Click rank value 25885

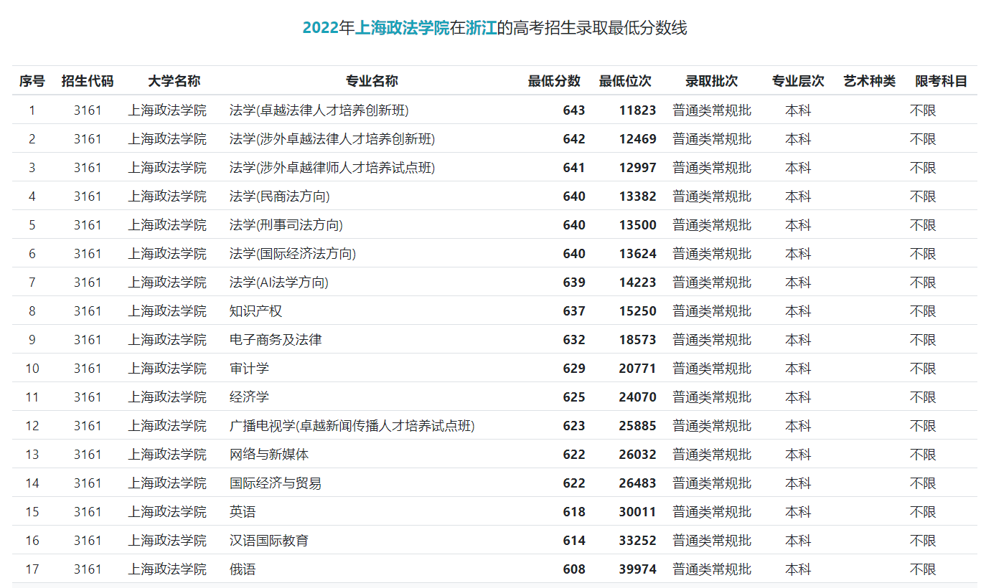click(638, 426)
